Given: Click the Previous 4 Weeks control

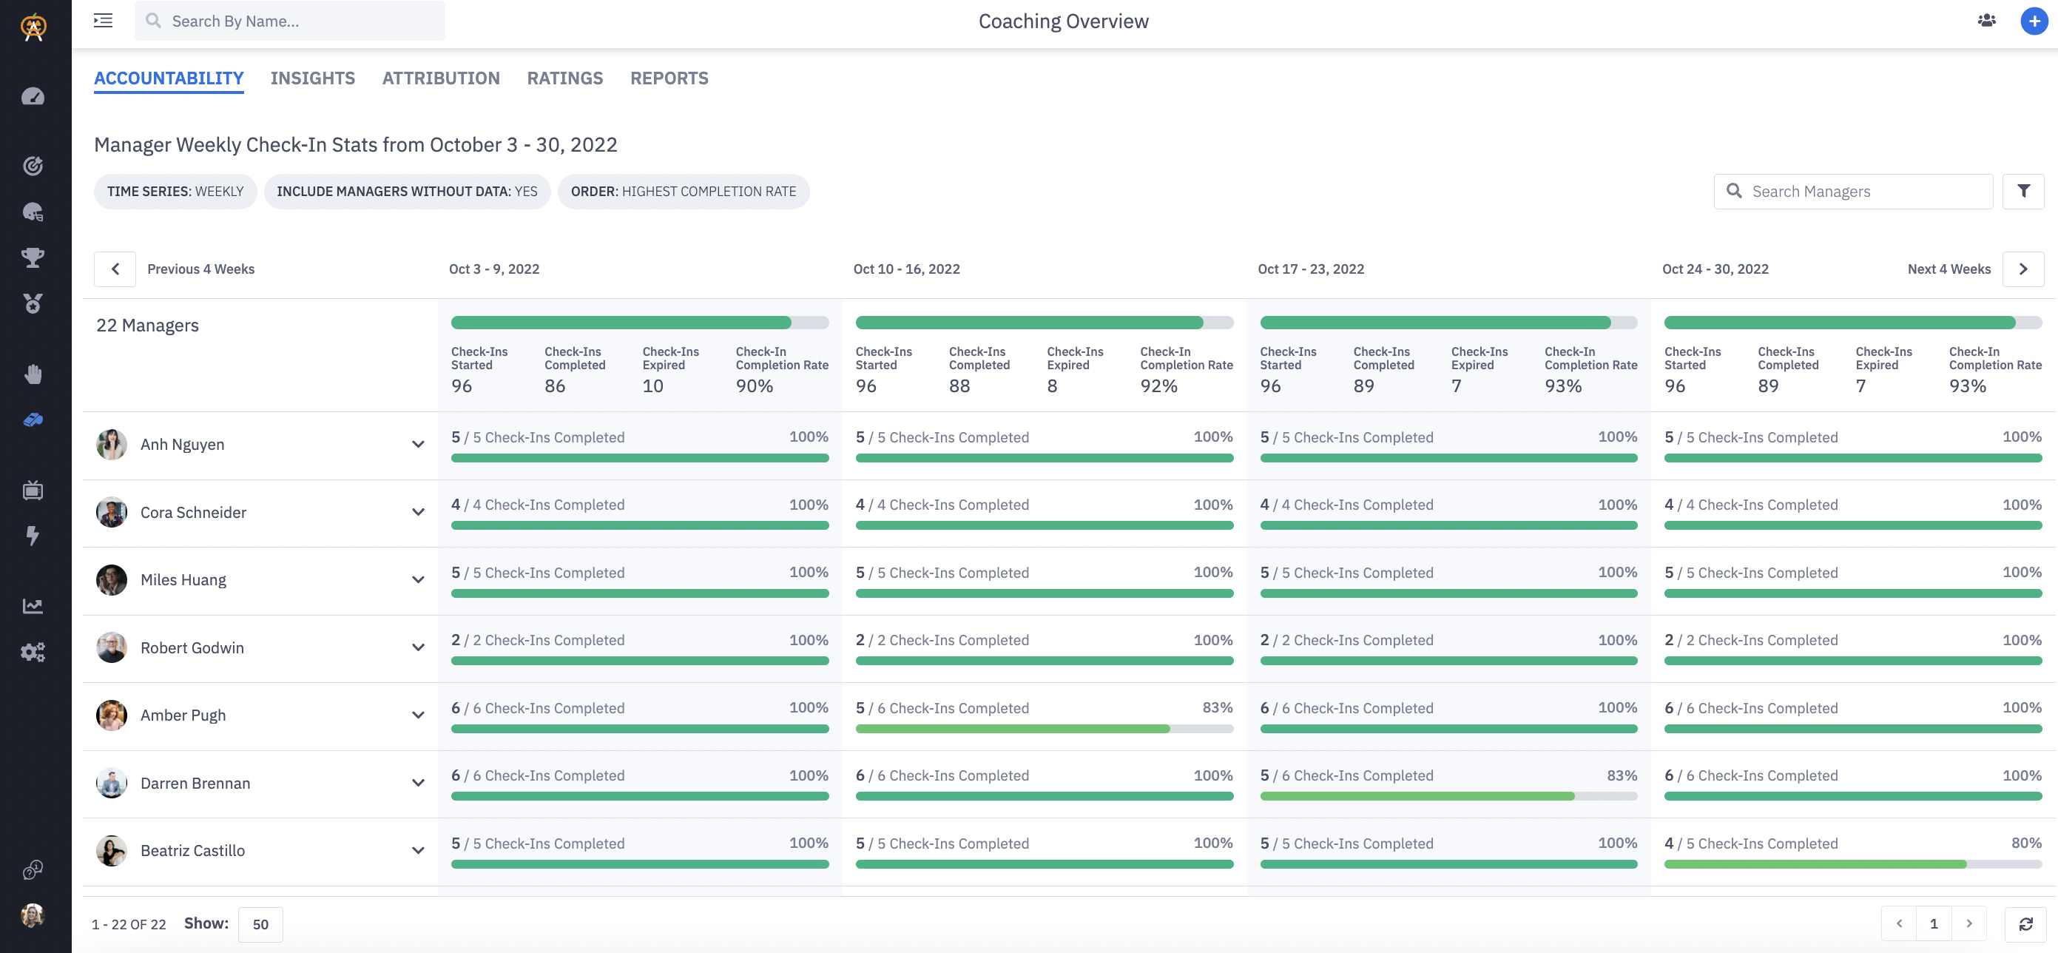Looking at the screenshot, I should click(114, 269).
